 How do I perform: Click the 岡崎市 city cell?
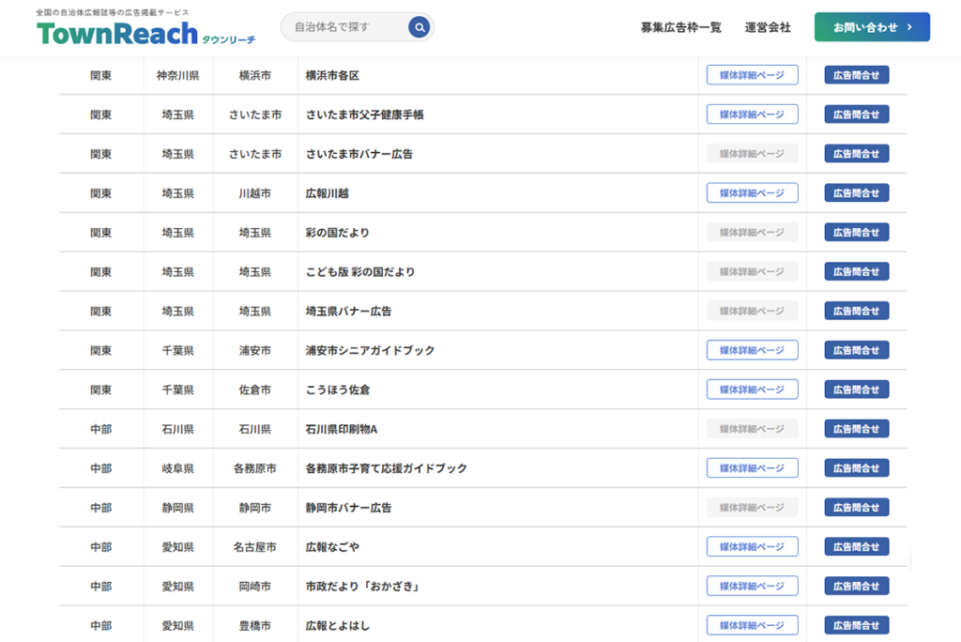[255, 587]
